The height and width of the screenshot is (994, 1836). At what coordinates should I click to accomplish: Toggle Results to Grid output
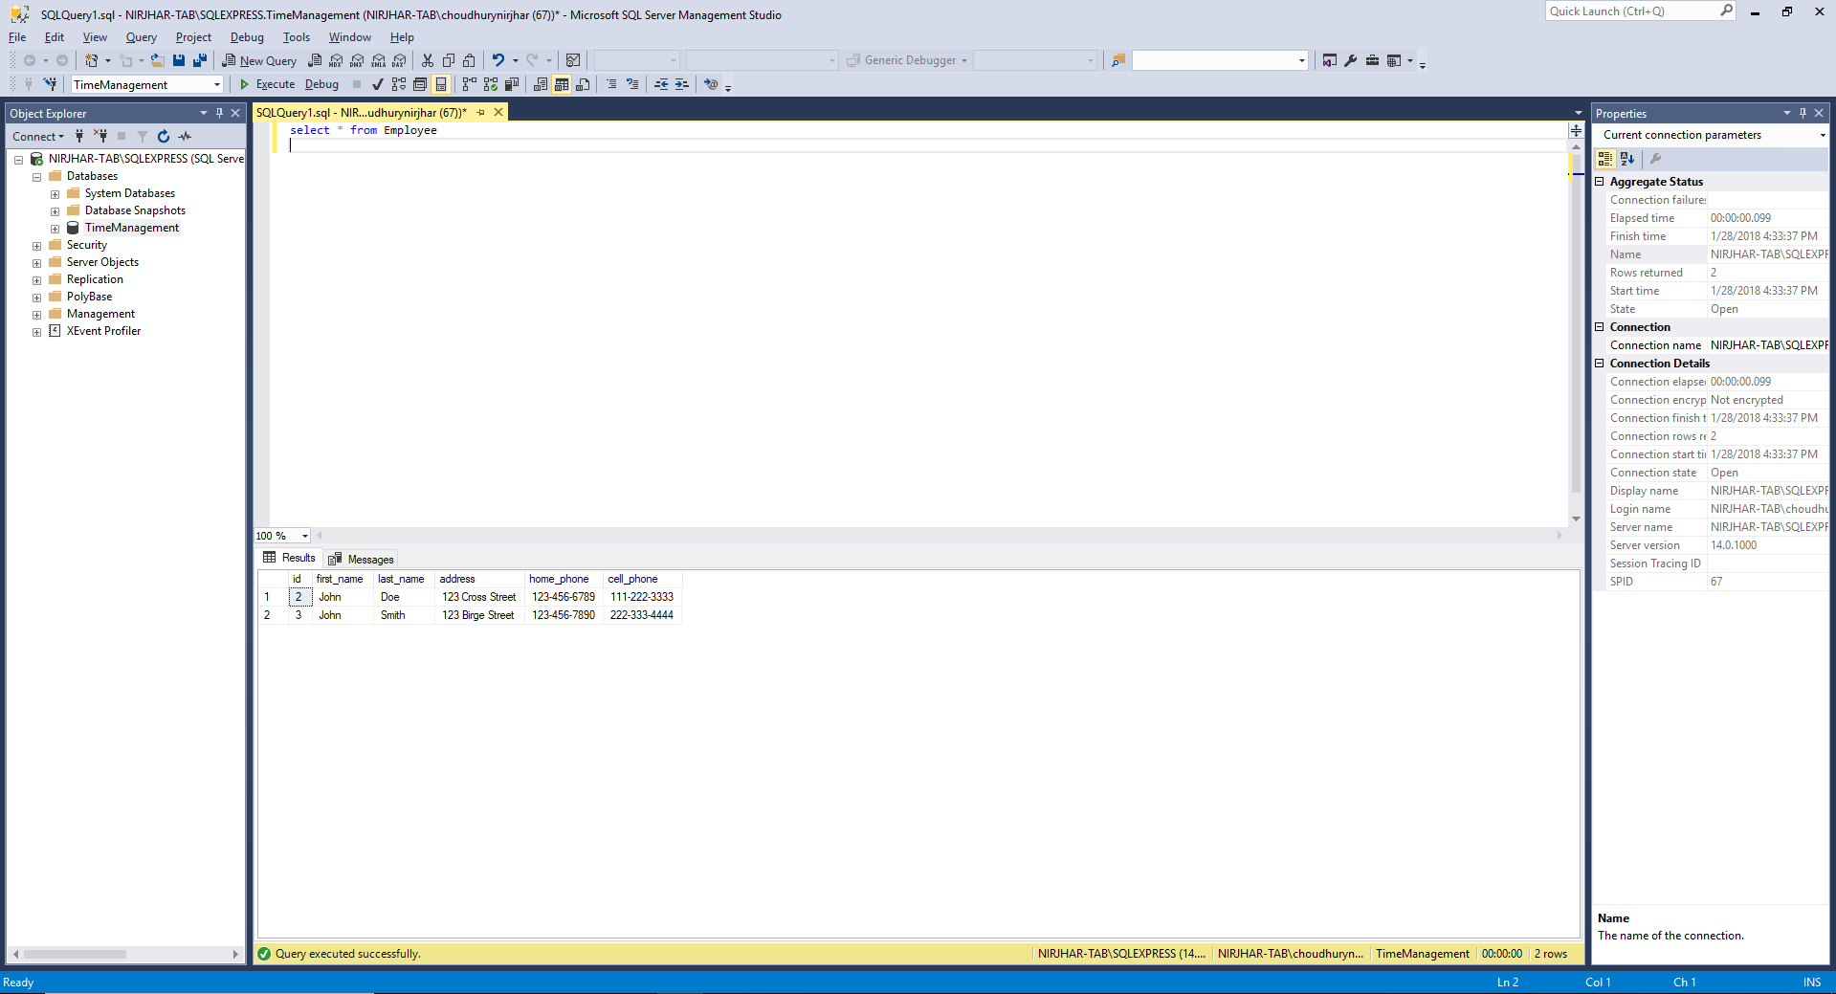[562, 84]
